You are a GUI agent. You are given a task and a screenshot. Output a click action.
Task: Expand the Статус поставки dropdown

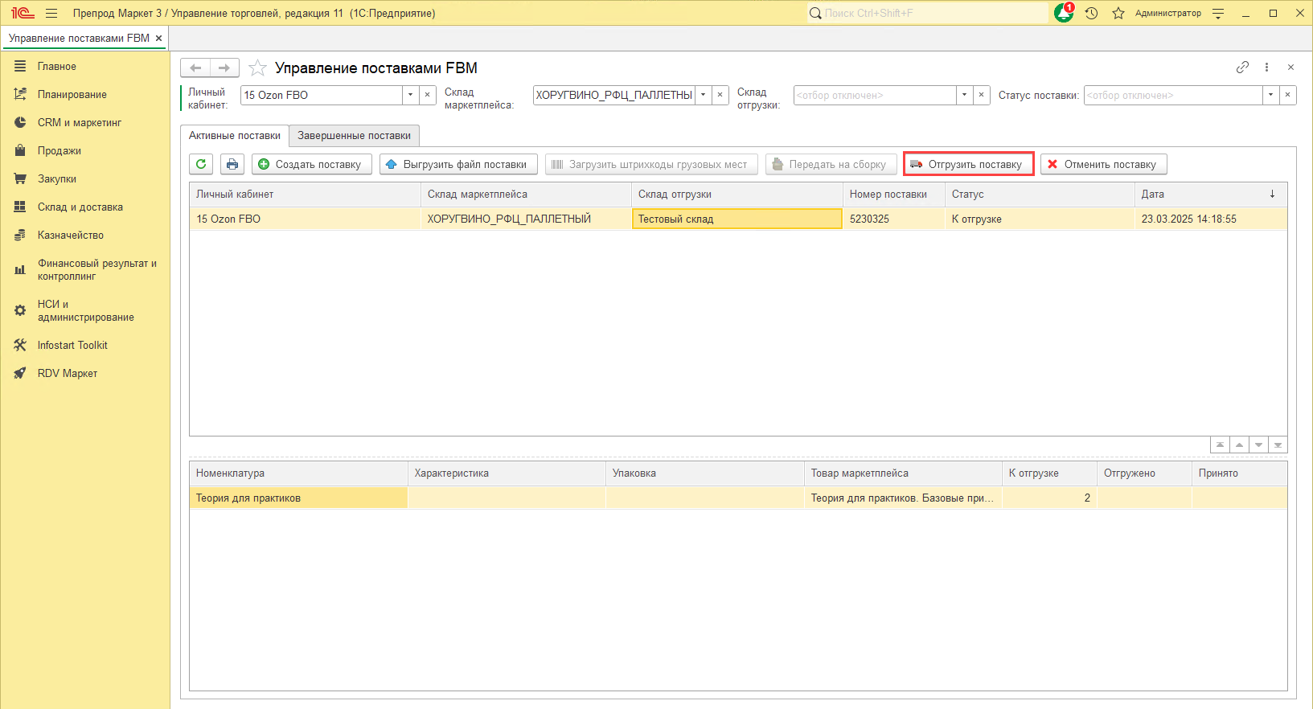tap(1270, 95)
